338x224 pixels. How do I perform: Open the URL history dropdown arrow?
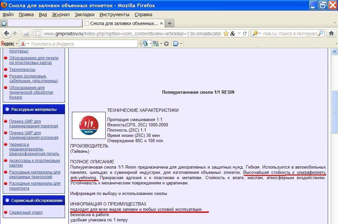coord(239,33)
